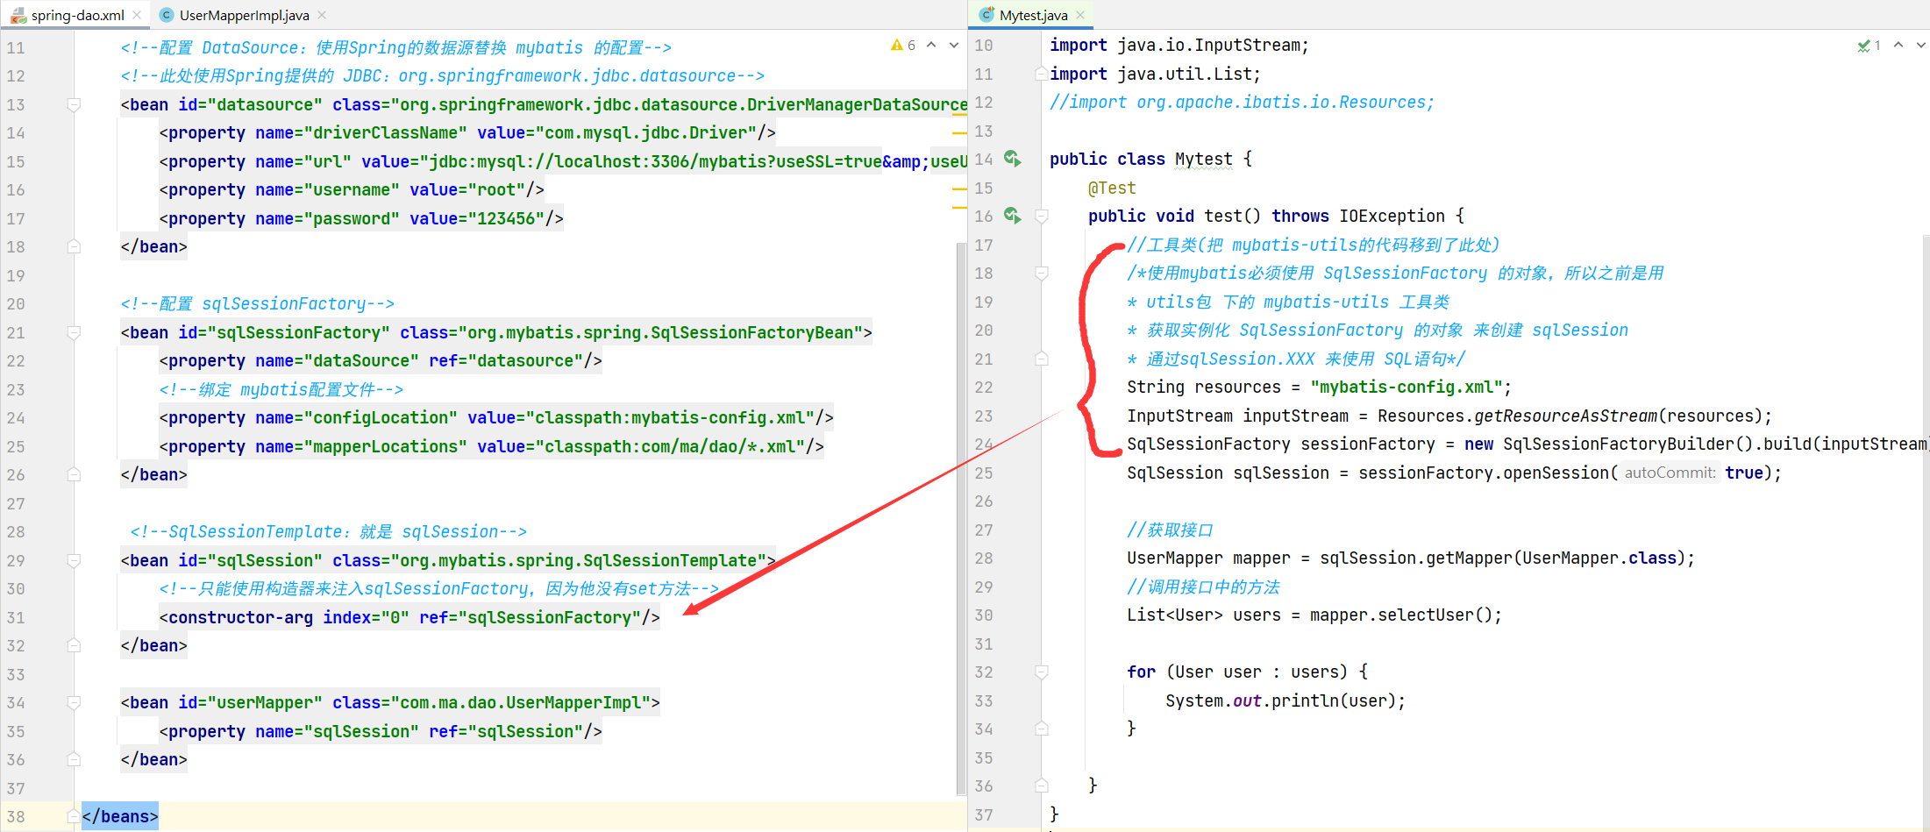Image resolution: width=1930 pixels, height=832 pixels.
Task: Collapse the test() method fold at line 16
Action: click(1042, 217)
